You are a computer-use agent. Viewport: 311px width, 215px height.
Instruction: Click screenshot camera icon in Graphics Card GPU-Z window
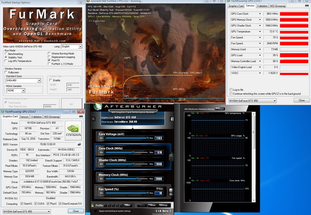coord(81,117)
